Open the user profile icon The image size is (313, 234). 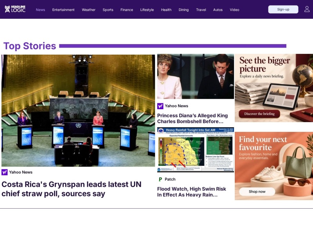[307, 9]
